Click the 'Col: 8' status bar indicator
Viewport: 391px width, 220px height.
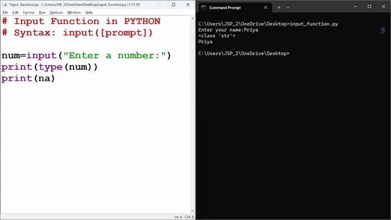189,217
